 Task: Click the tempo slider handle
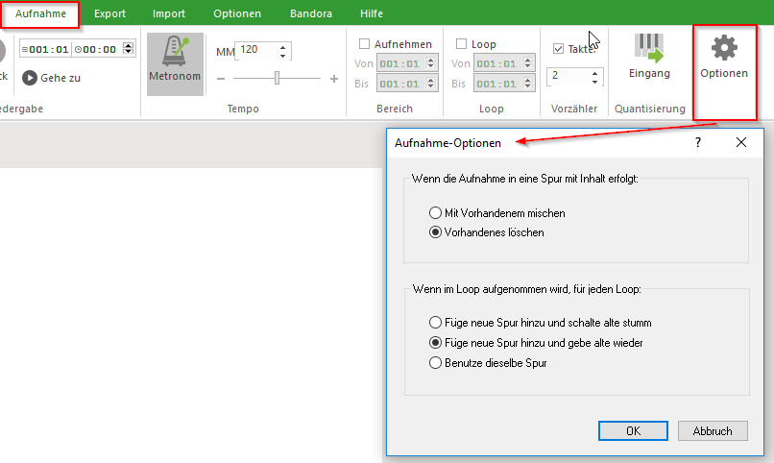coord(277,78)
